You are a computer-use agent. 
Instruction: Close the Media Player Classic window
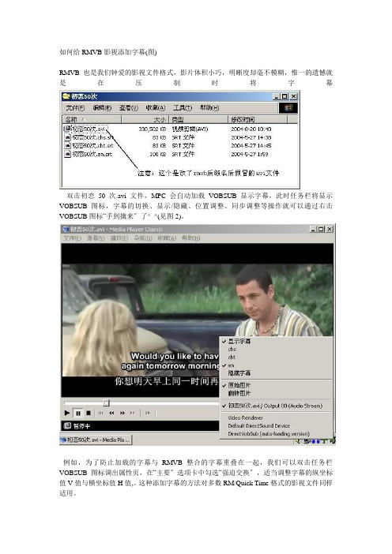tap(330, 229)
